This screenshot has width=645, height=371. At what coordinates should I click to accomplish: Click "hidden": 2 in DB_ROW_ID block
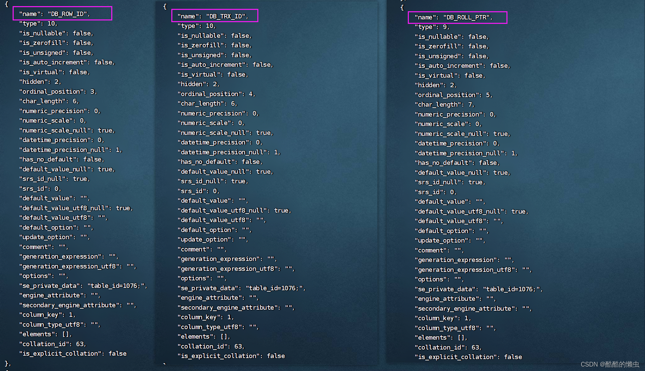click(40, 82)
